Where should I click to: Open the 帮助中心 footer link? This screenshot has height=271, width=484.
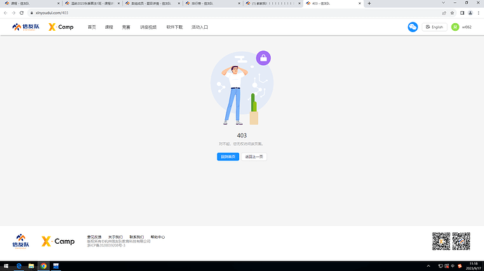[158, 237]
